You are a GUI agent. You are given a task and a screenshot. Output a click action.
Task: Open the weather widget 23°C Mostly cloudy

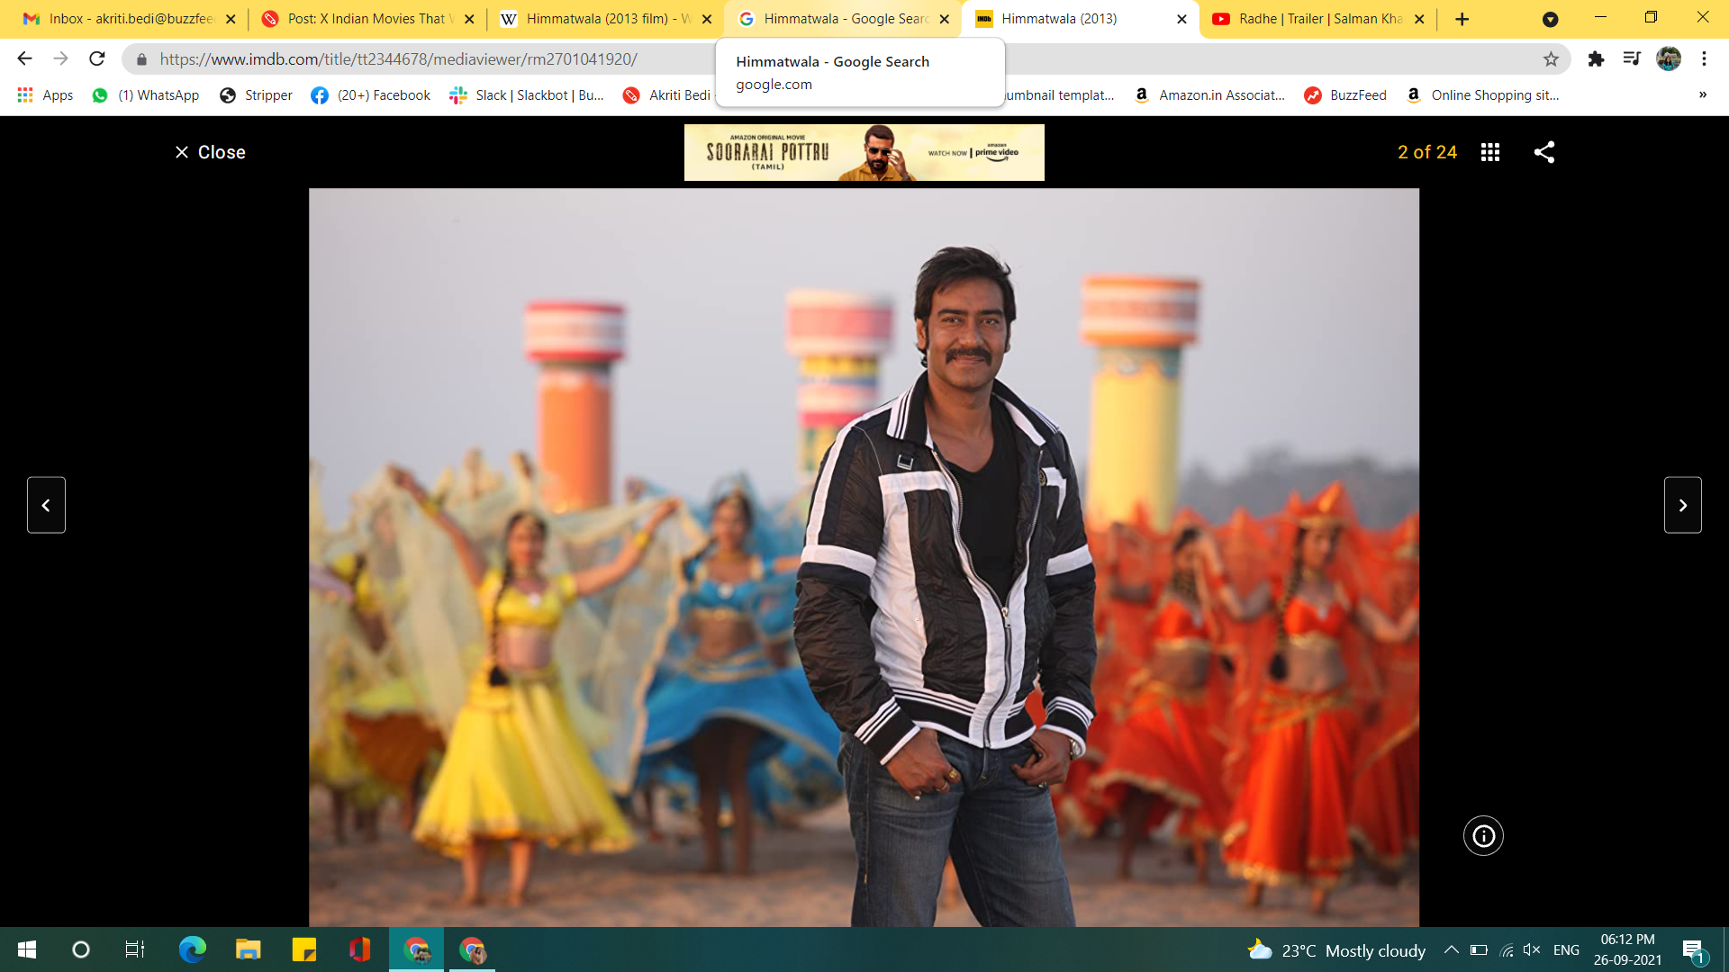pos(1336,950)
